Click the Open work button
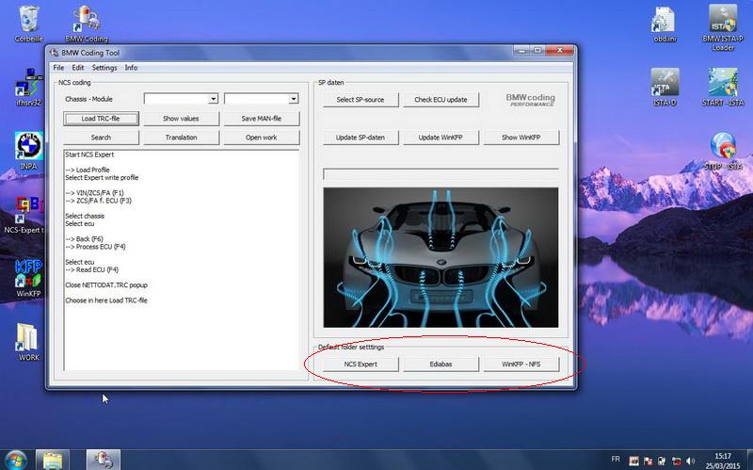Image resolution: width=753 pixels, height=470 pixels. (262, 138)
